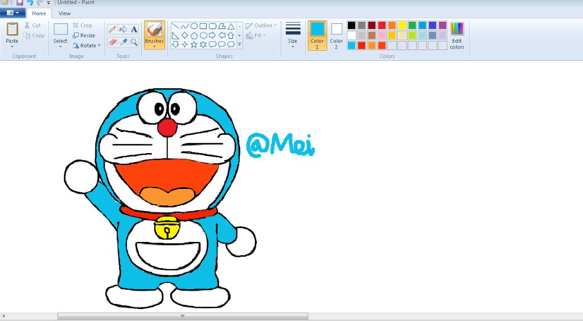Viewport: 583px width, 321px height.
Task: Switch to the View ribbon tab
Action: (x=64, y=14)
